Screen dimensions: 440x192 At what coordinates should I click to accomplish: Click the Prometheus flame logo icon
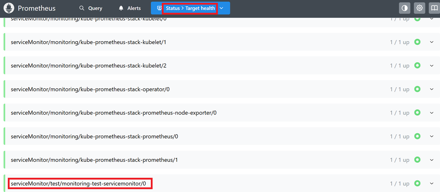[9, 8]
